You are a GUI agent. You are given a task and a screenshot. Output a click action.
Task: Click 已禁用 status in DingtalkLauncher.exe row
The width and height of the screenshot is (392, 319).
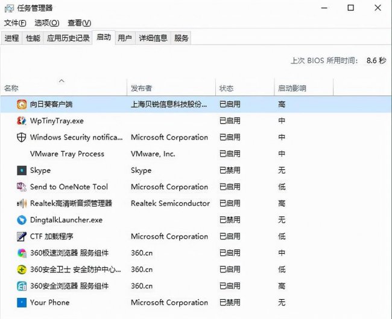[x=230, y=220]
